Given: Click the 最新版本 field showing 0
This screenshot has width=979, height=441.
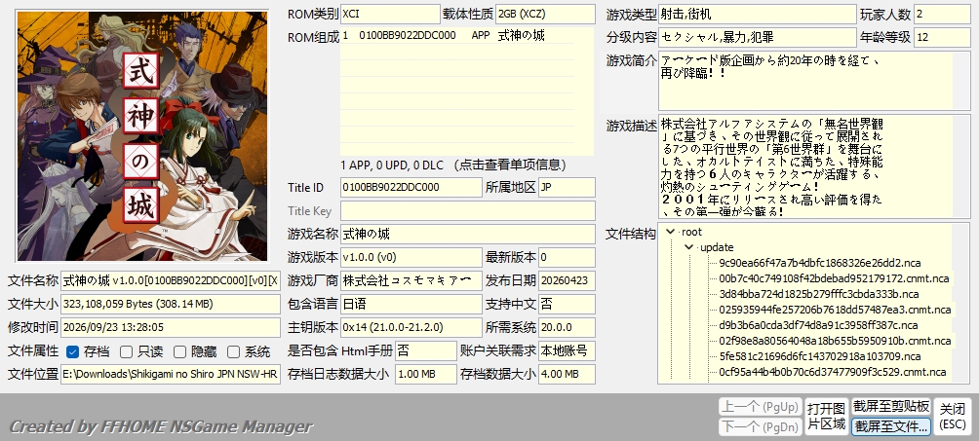Looking at the screenshot, I should tap(567, 257).
